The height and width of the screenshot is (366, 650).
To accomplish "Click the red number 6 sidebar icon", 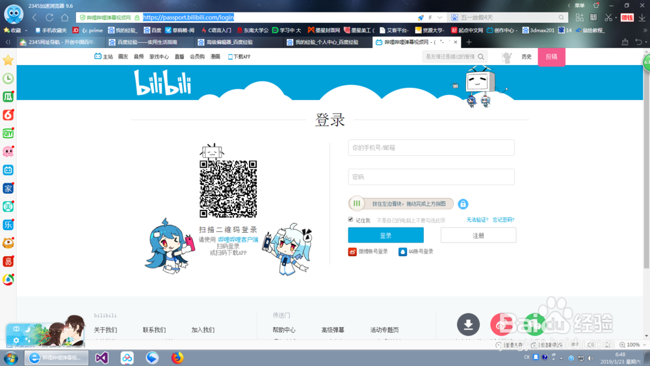I will tap(8, 115).
